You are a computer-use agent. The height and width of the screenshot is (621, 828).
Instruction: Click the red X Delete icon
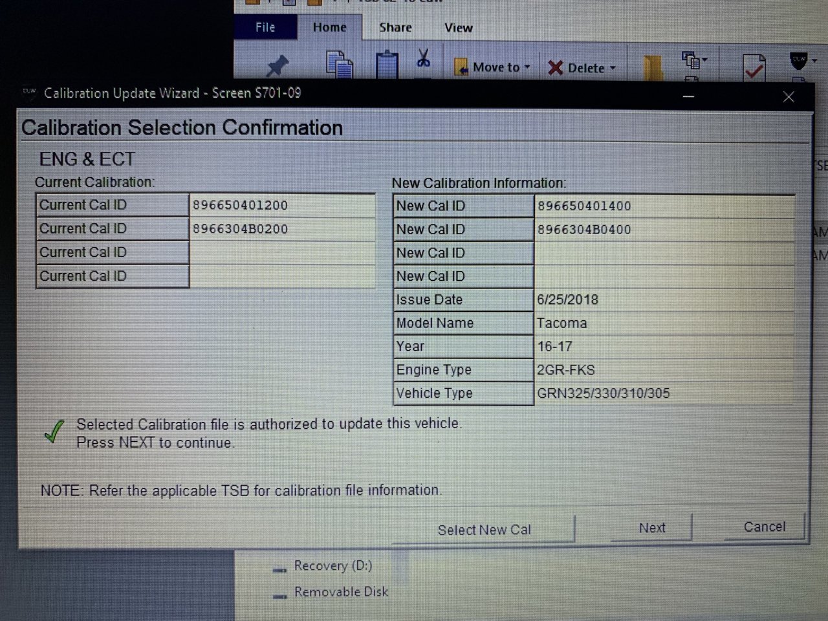(555, 68)
